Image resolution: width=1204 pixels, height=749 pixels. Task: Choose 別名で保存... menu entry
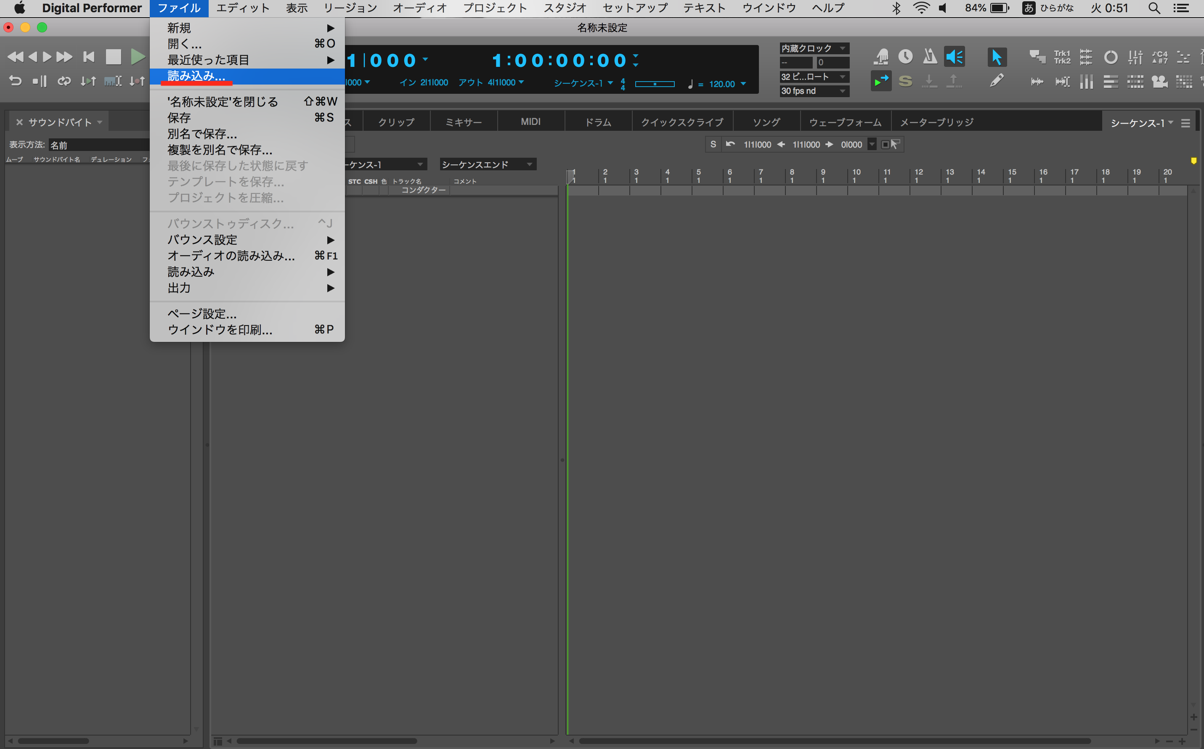coord(202,134)
